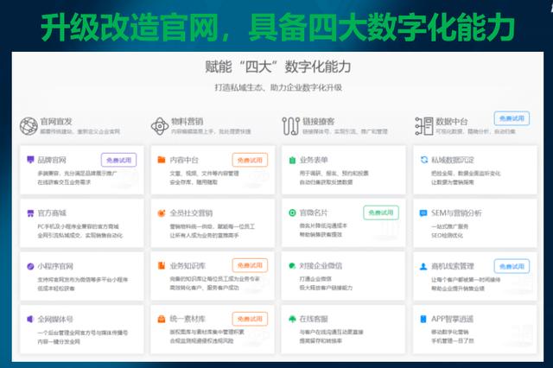Click the 全员社交营销 orange icon
Screen dimensions: 553x368
click(x=160, y=213)
